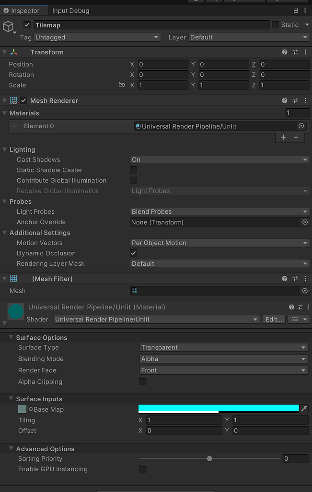Screen dimensions: 312x492
Task: Enable the Alpha Clipping checkbox
Action: [143, 382]
